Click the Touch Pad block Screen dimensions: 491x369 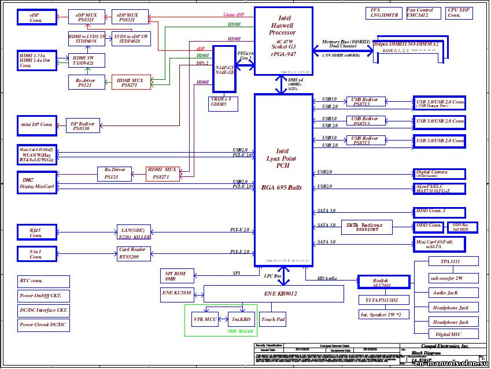[272, 318]
